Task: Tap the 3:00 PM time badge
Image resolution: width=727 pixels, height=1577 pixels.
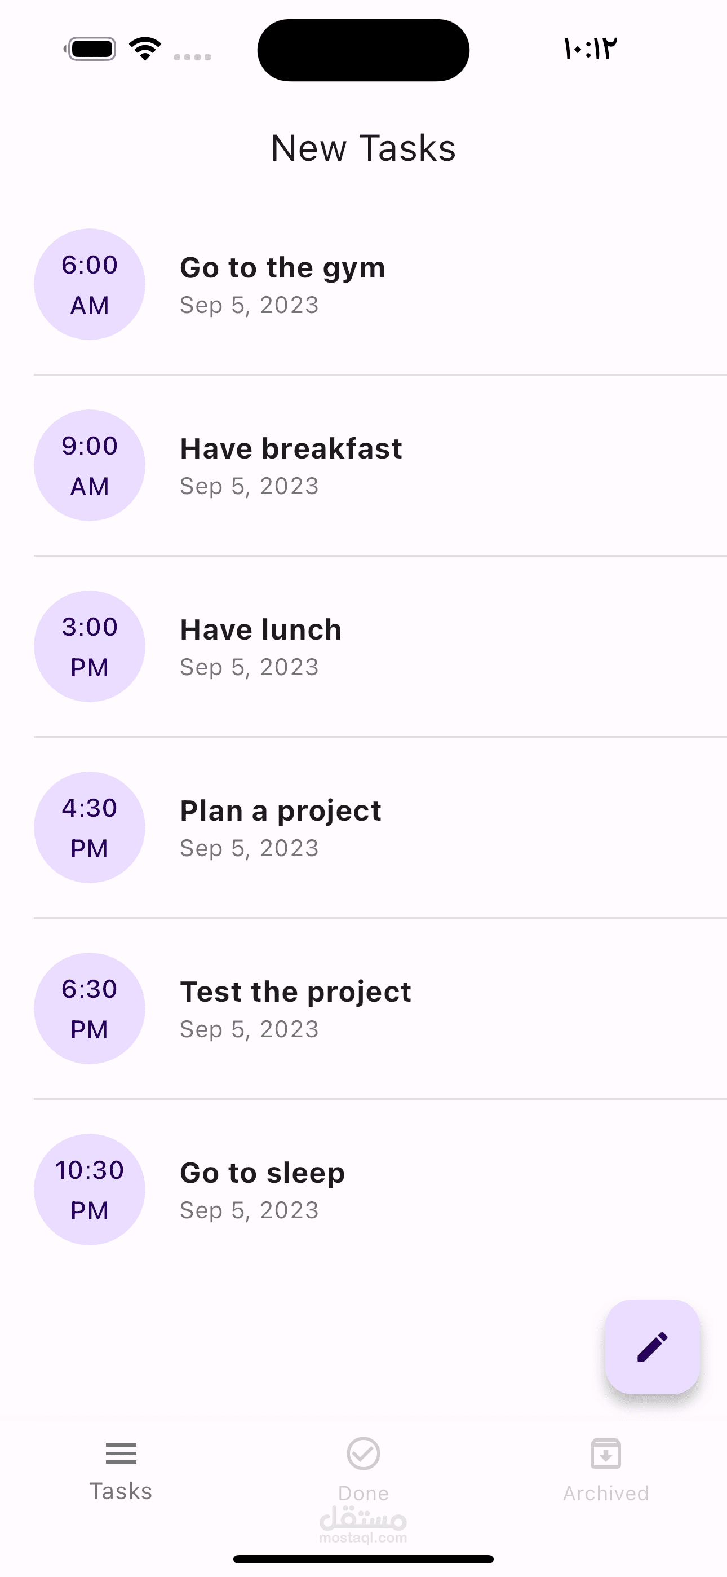Action: tap(90, 646)
